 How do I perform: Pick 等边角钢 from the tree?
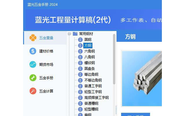pos(91,75)
